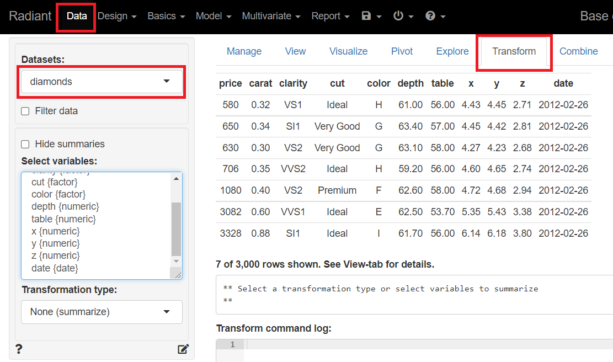The height and width of the screenshot is (362, 613).
Task: Click the power icon in navbar
Action: coord(403,16)
